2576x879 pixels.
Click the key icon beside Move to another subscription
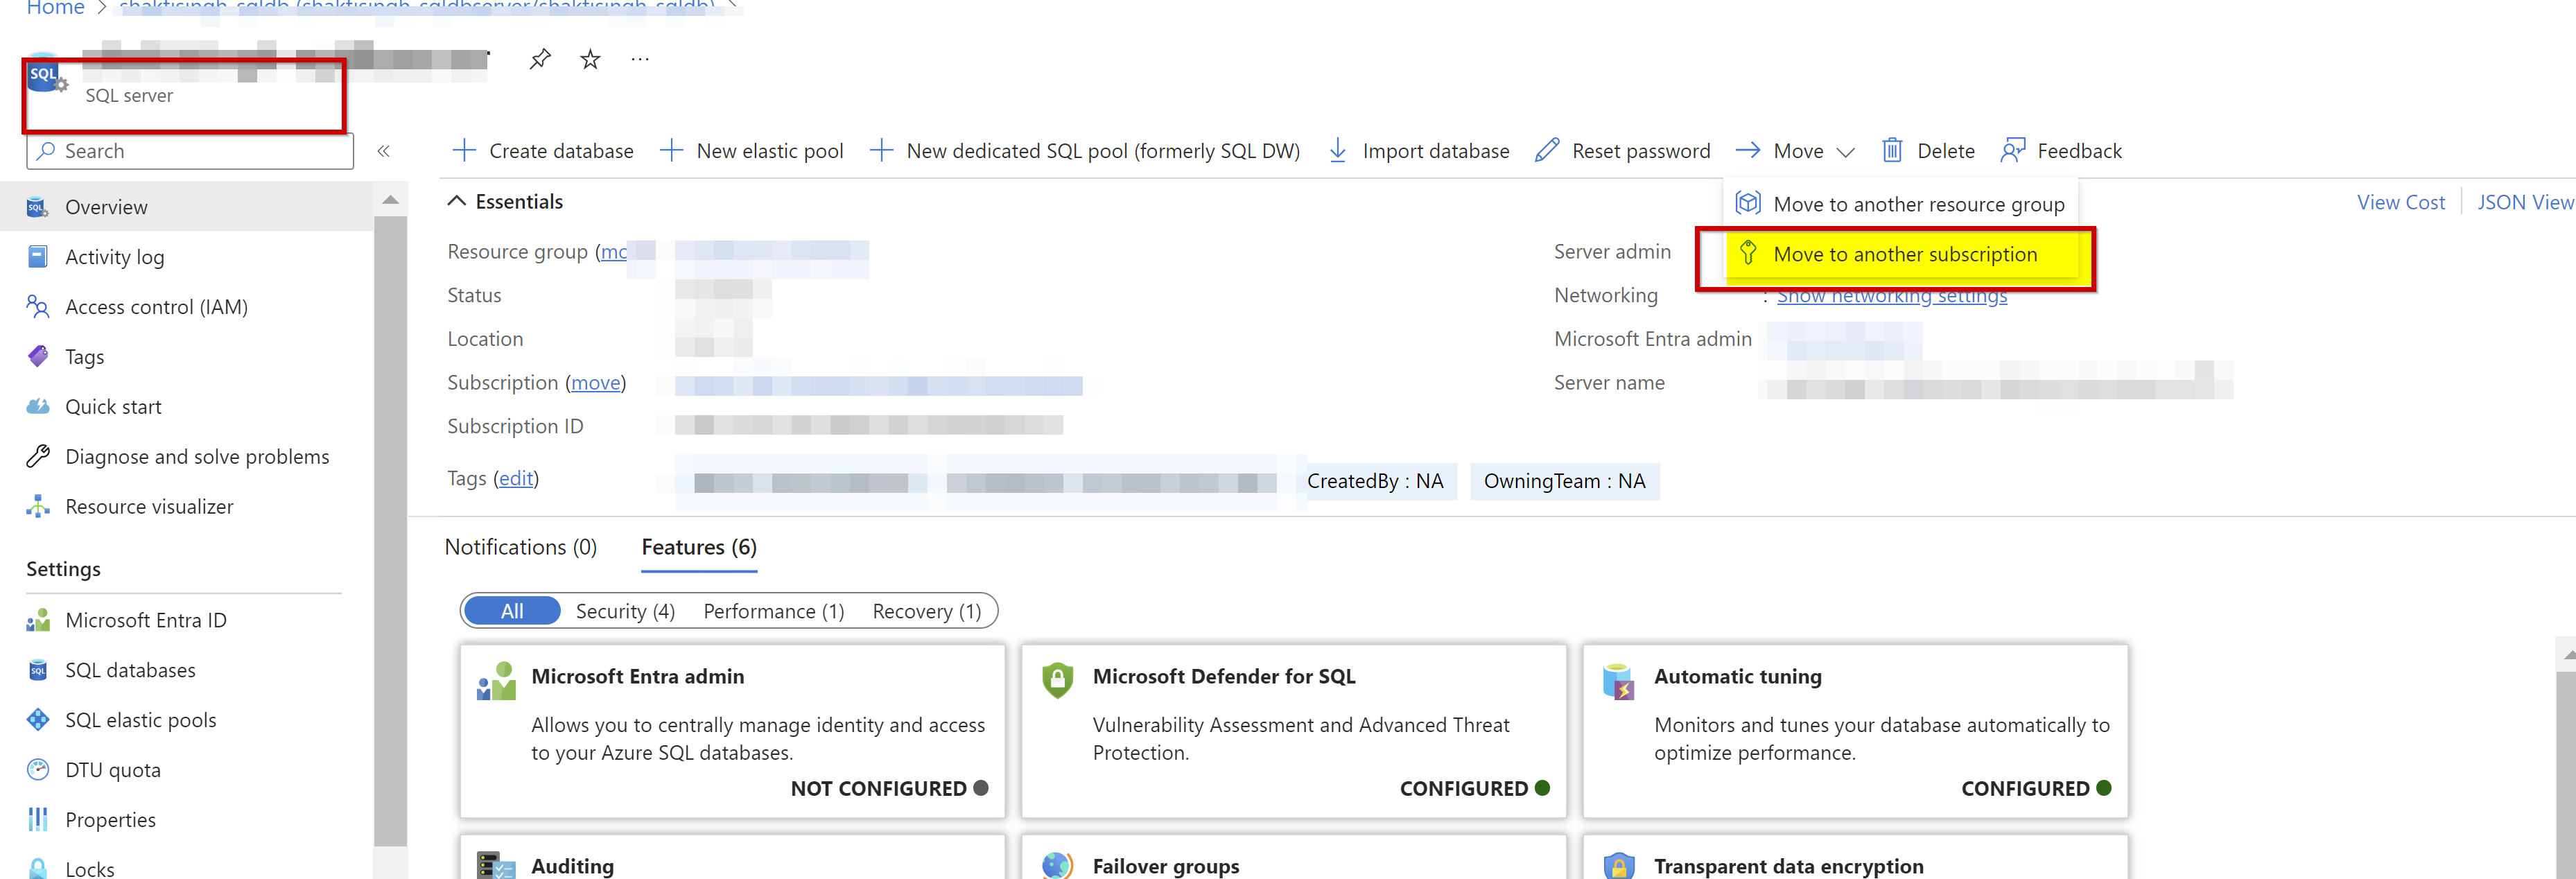click(x=1748, y=254)
